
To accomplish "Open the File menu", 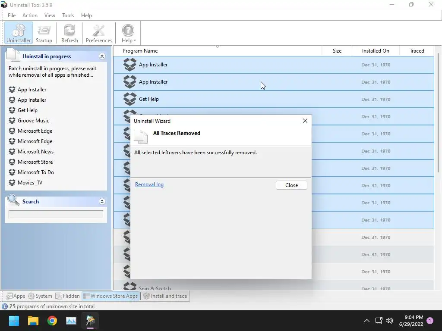I will point(12,16).
